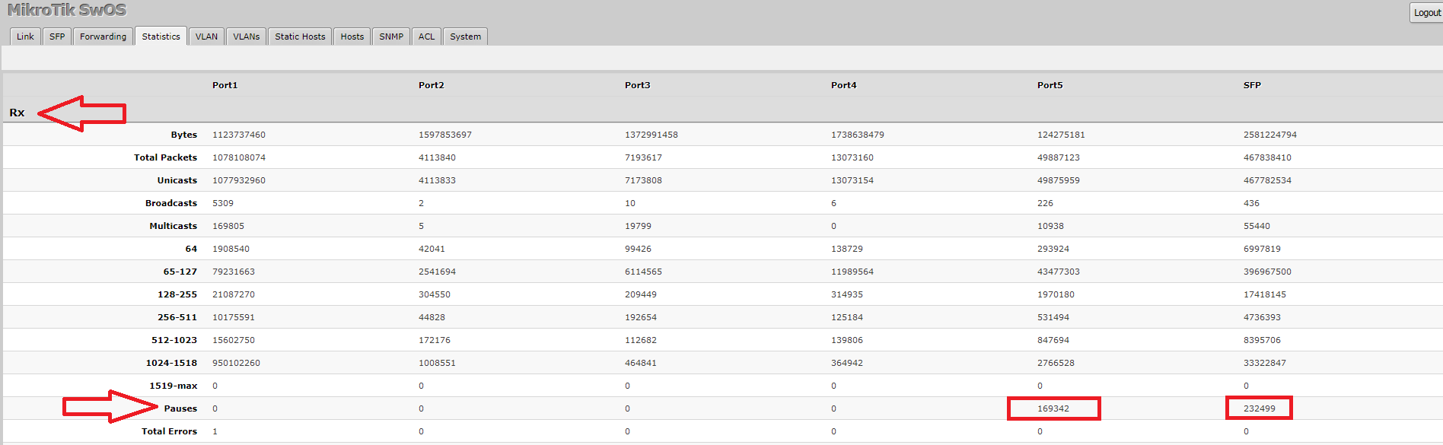Click SFP Pauses value 232499

(x=1259, y=408)
